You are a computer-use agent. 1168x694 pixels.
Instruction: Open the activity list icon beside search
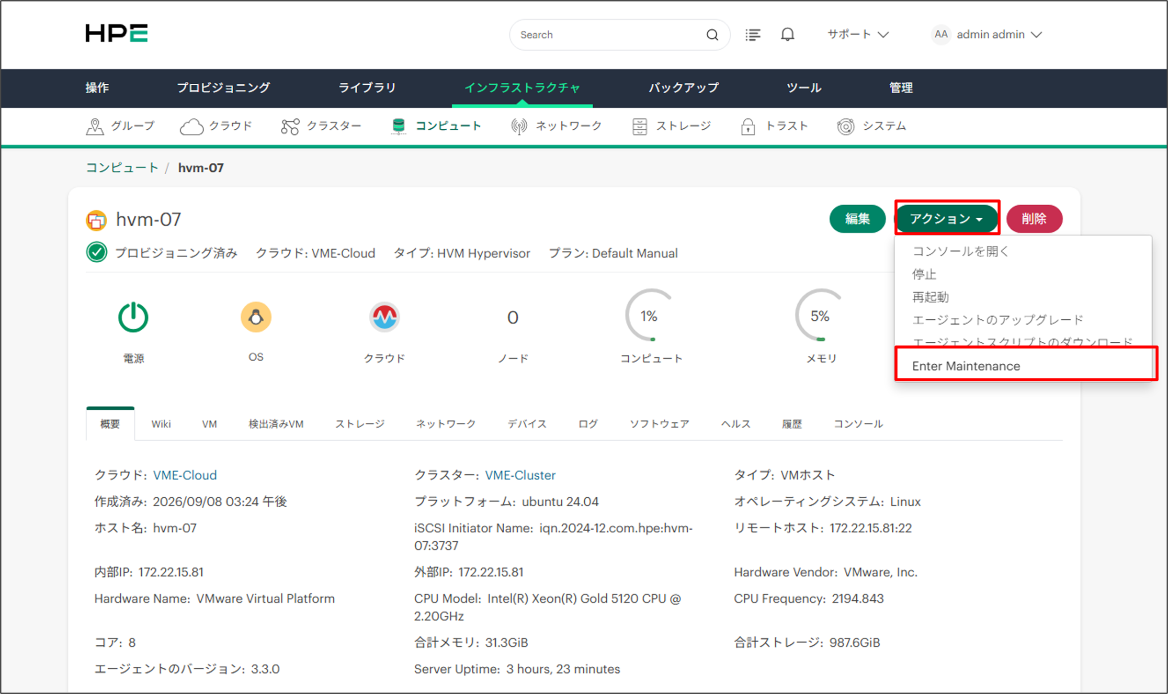[x=753, y=35]
